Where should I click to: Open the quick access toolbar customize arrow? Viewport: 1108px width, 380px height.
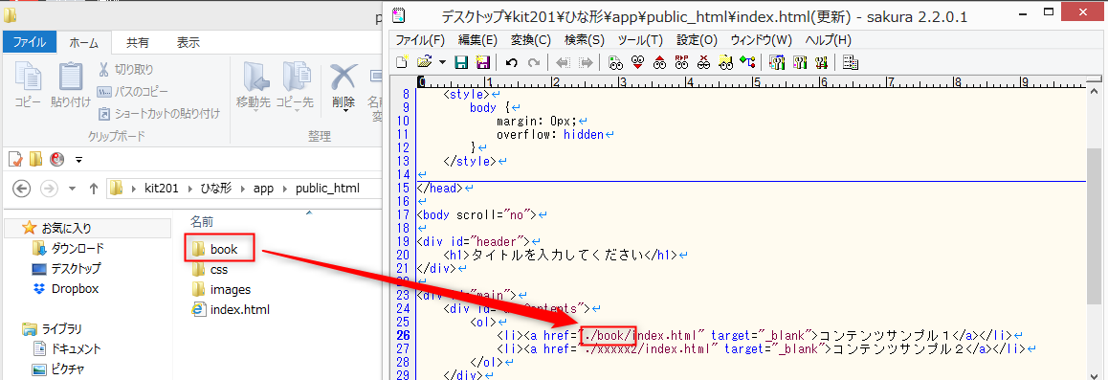click(78, 159)
